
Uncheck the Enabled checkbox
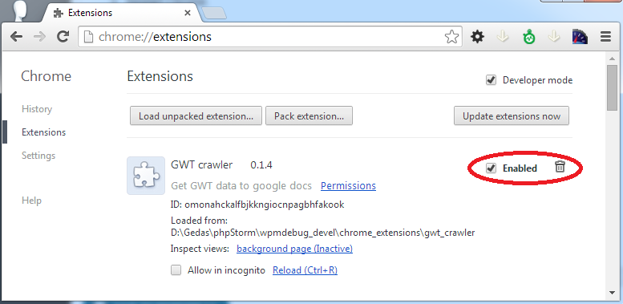[491, 168]
